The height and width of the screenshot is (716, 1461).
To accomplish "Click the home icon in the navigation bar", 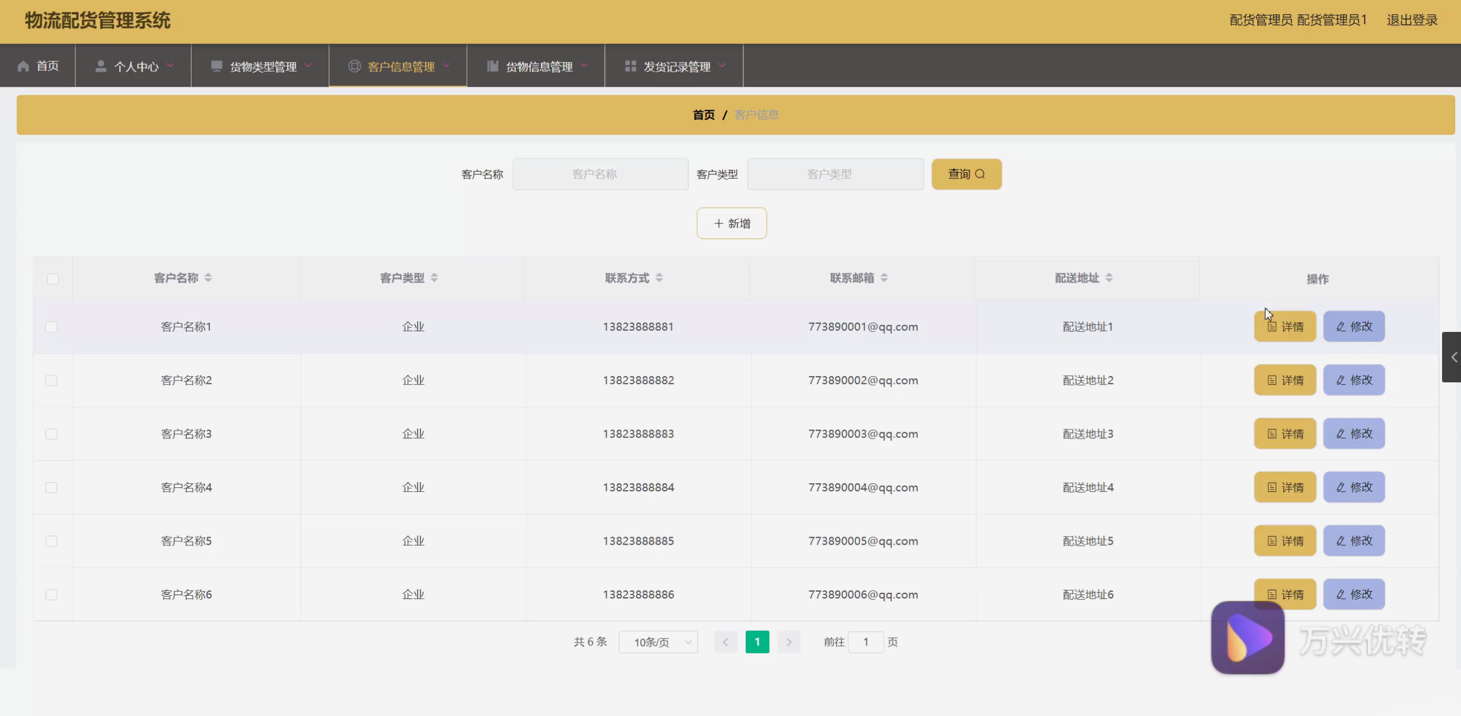I will coord(24,66).
